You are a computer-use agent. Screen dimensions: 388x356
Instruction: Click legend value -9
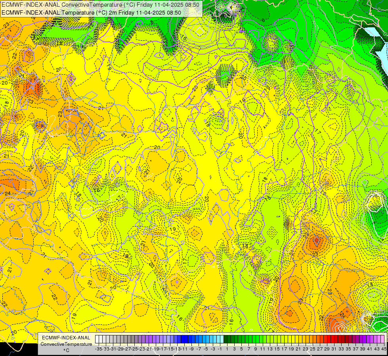(x=191, y=349)
